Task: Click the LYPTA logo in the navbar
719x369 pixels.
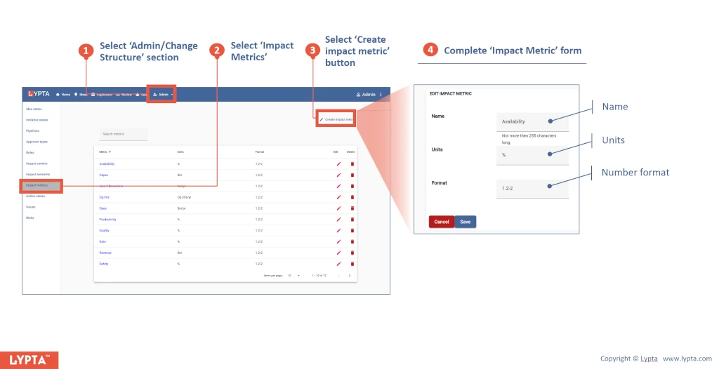Action: click(39, 93)
